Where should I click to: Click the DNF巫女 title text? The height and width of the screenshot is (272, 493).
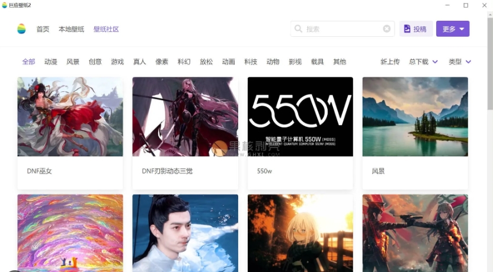[39, 171]
